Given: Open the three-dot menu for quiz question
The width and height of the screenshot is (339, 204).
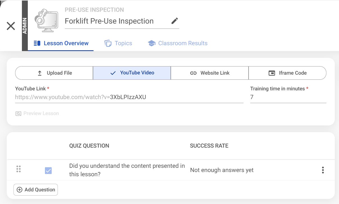Looking at the screenshot, I should coord(323,170).
